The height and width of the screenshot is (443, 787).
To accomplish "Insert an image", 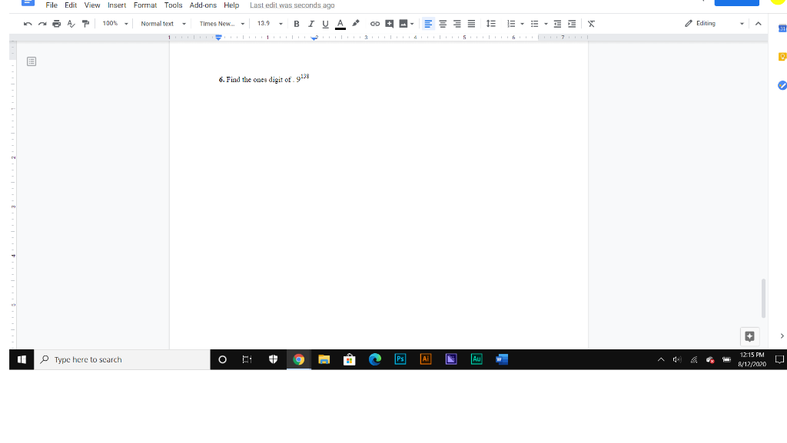I will [402, 23].
